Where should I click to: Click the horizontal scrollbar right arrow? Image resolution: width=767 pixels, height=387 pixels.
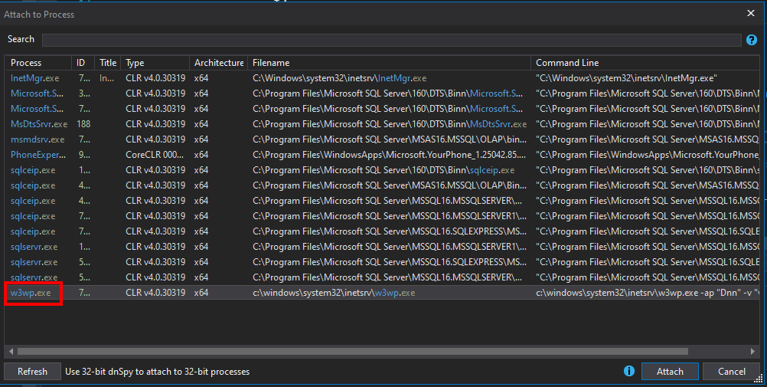click(x=752, y=351)
